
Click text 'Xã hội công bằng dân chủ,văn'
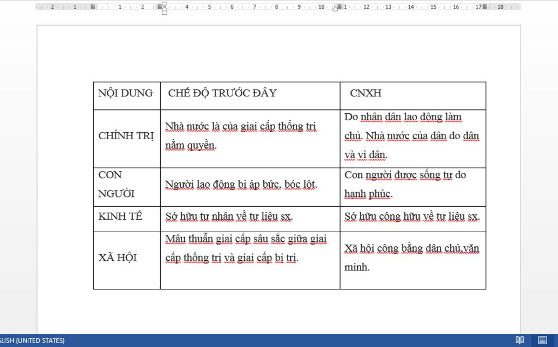click(412, 248)
